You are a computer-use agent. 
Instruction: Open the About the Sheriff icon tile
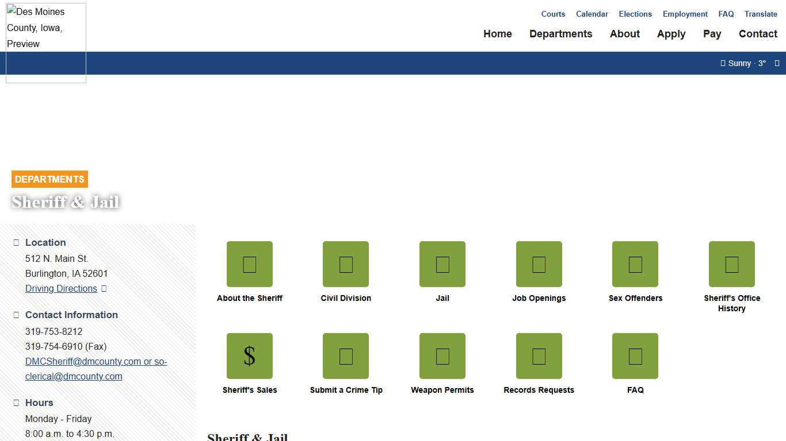249,264
